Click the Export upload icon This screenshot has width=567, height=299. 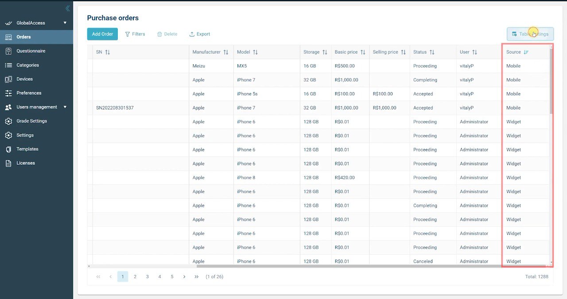(x=192, y=34)
